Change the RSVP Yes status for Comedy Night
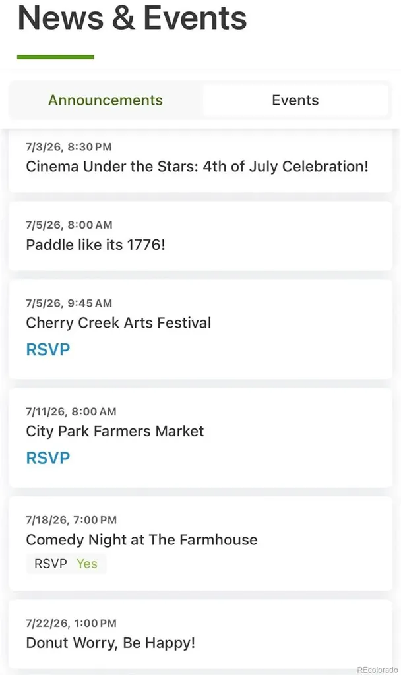This screenshot has width=401, height=675. pyautogui.click(x=66, y=564)
